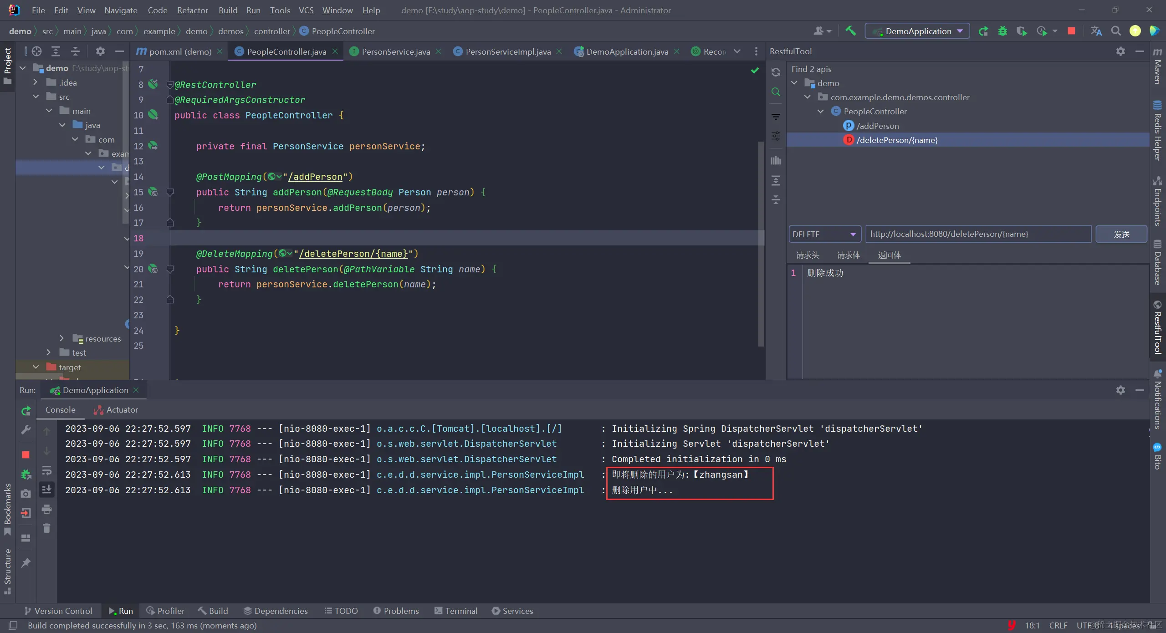Viewport: 1166px width, 633px height.
Task: Clear console with the trash icon
Action: tap(46, 528)
